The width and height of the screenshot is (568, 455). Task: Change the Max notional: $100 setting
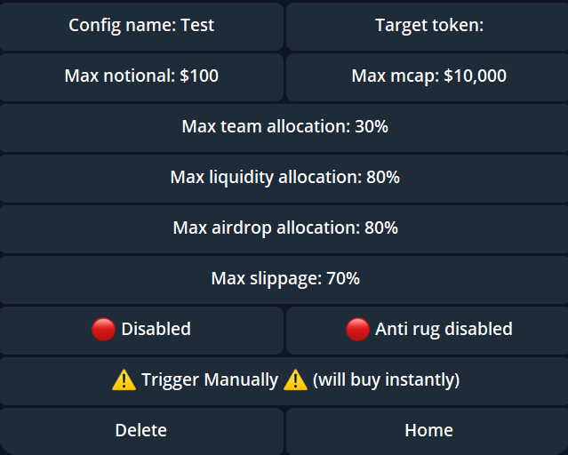click(x=141, y=76)
